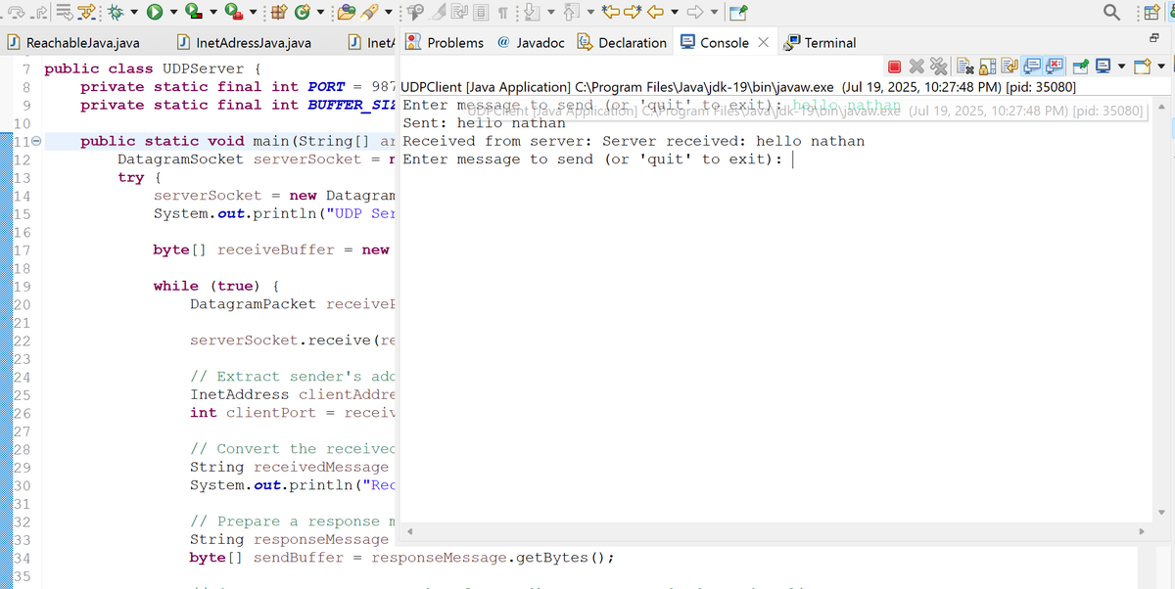Open the External Tools dropdown arrow
The width and height of the screenshot is (1175, 589).
coord(253,12)
